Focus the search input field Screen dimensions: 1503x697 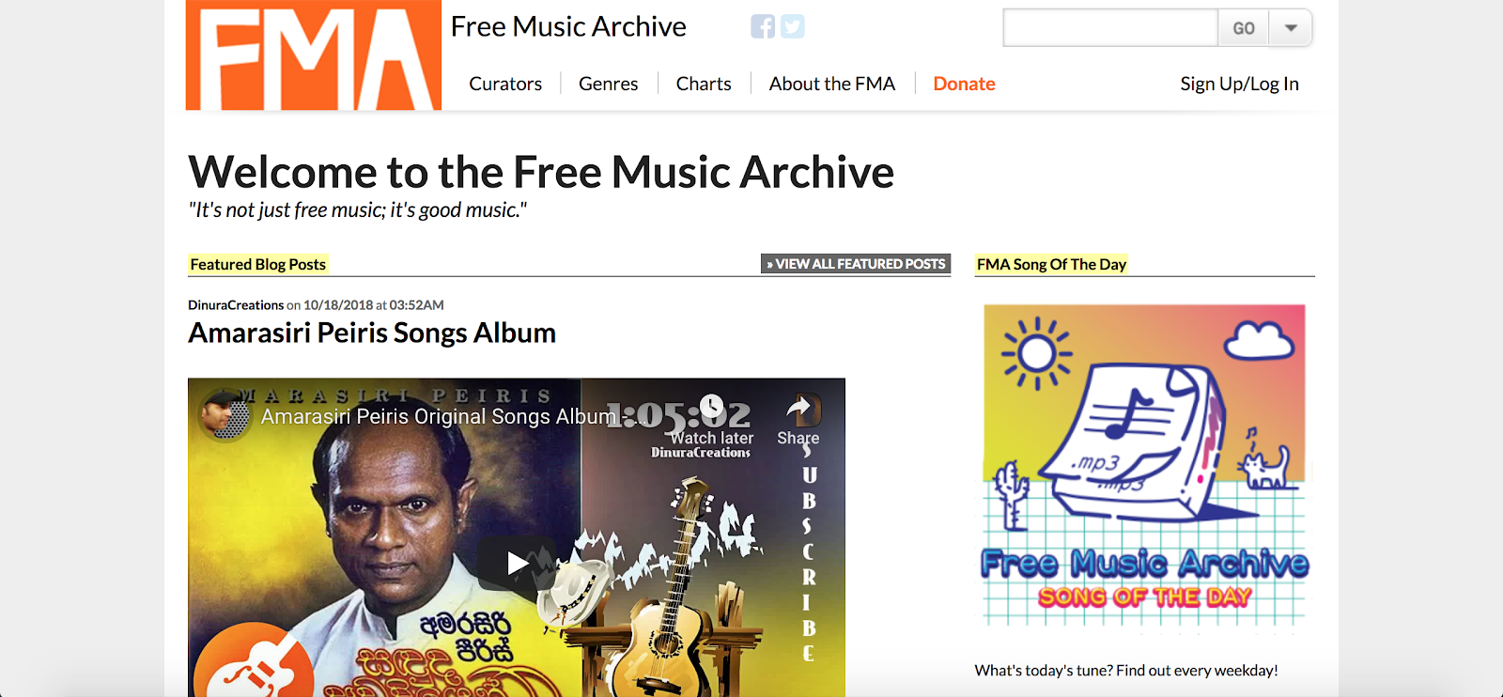click(x=1110, y=28)
